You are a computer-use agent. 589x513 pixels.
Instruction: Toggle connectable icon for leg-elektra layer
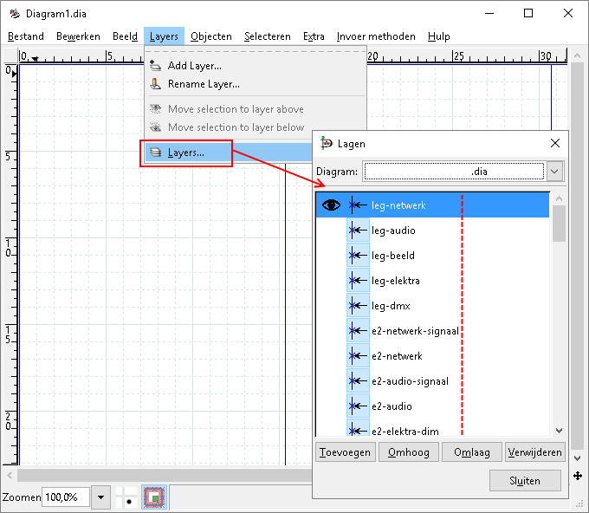[x=358, y=281]
